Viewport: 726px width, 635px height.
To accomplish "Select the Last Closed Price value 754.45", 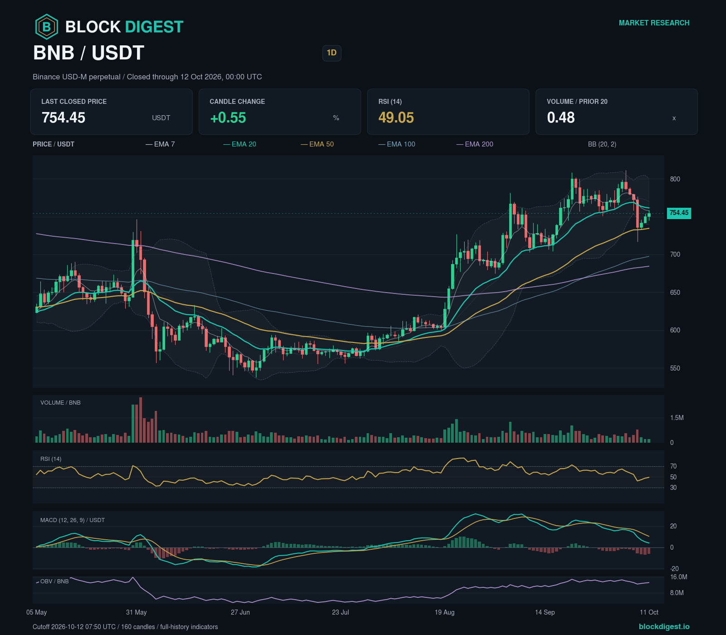I will pyautogui.click(x=64, y=117).
